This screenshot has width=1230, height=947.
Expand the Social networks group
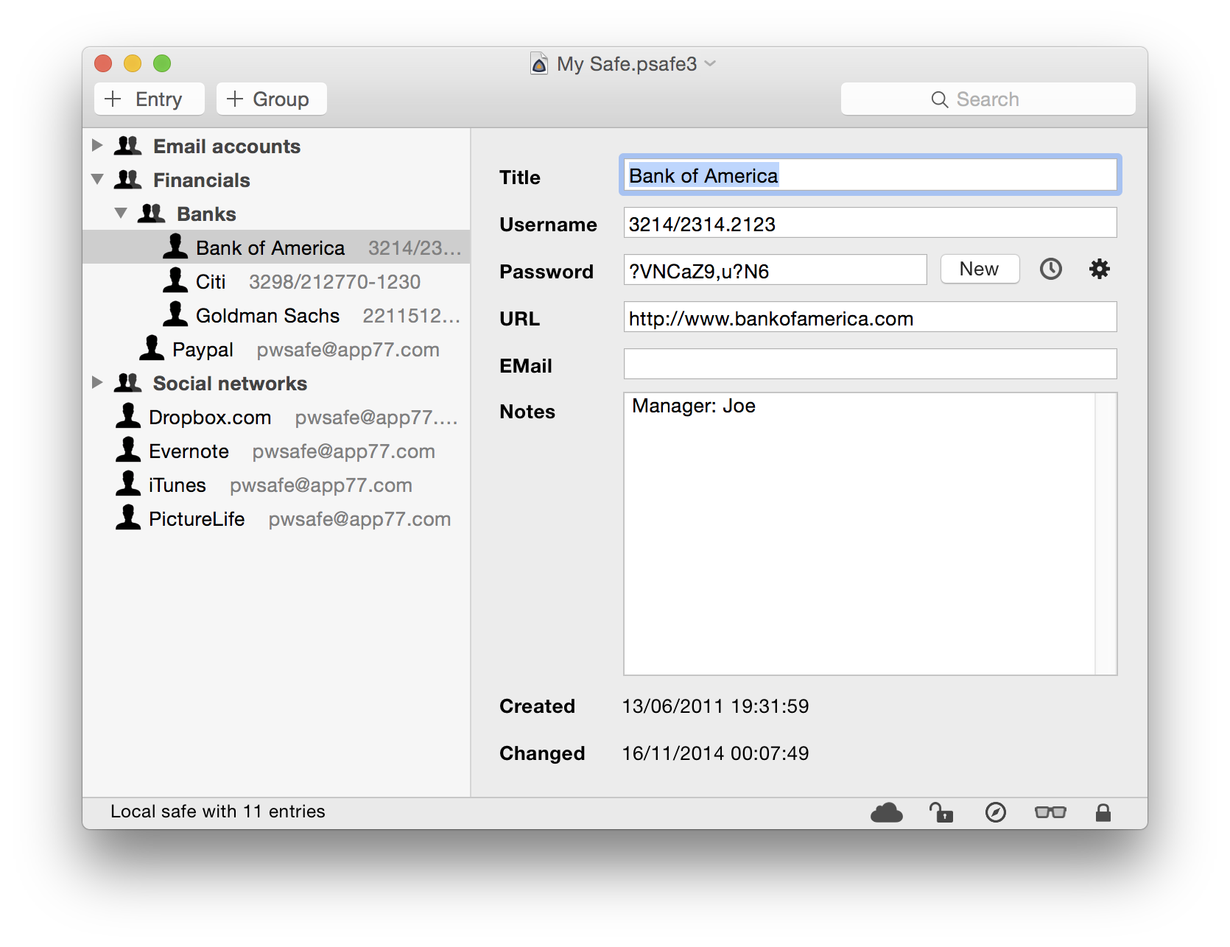(96, 382)
